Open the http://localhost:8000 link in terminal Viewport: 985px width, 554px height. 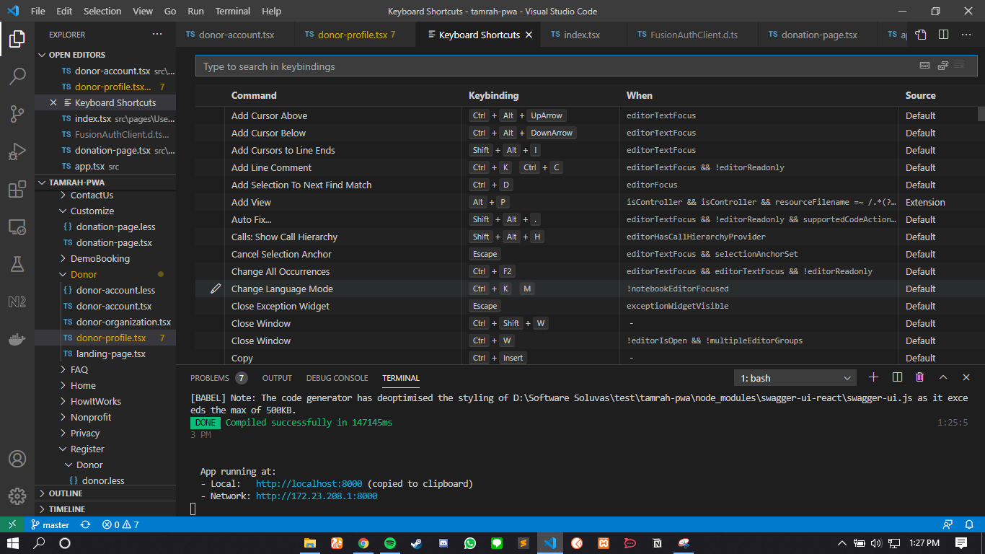point(308,483)
